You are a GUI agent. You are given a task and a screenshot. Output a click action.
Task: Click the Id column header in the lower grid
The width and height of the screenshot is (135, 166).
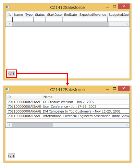click(25, 97)
